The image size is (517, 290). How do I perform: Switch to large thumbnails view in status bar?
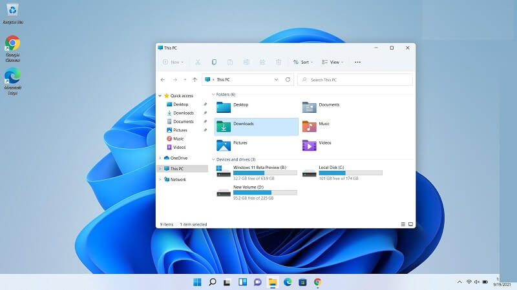point(410,224)
